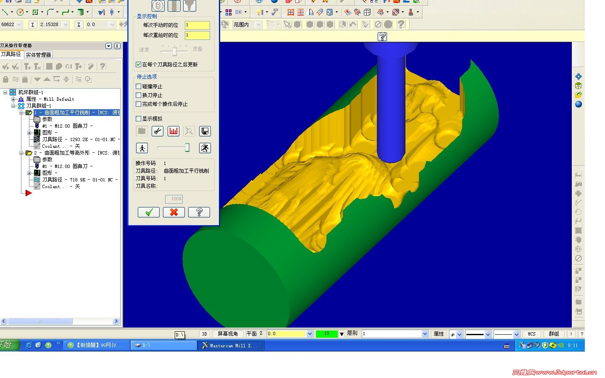
Task: Open the 层别 level dropdown
Action: 425,334
